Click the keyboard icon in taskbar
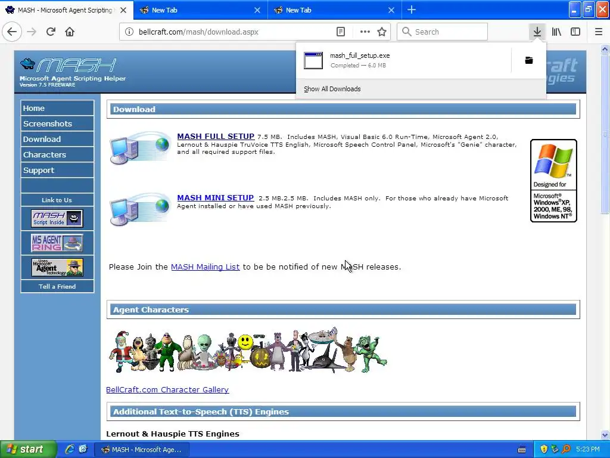 pyautogui.click(x=522, y=450)
